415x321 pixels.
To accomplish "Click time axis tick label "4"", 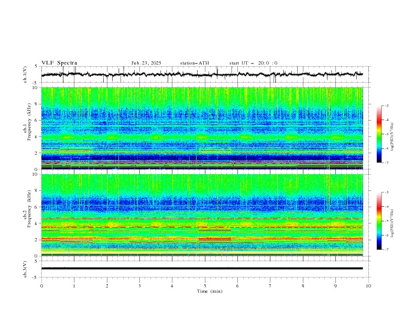I will coord(172,286).
